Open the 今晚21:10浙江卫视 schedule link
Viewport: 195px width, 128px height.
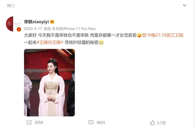pyautogui.click(x=165, y=35)
